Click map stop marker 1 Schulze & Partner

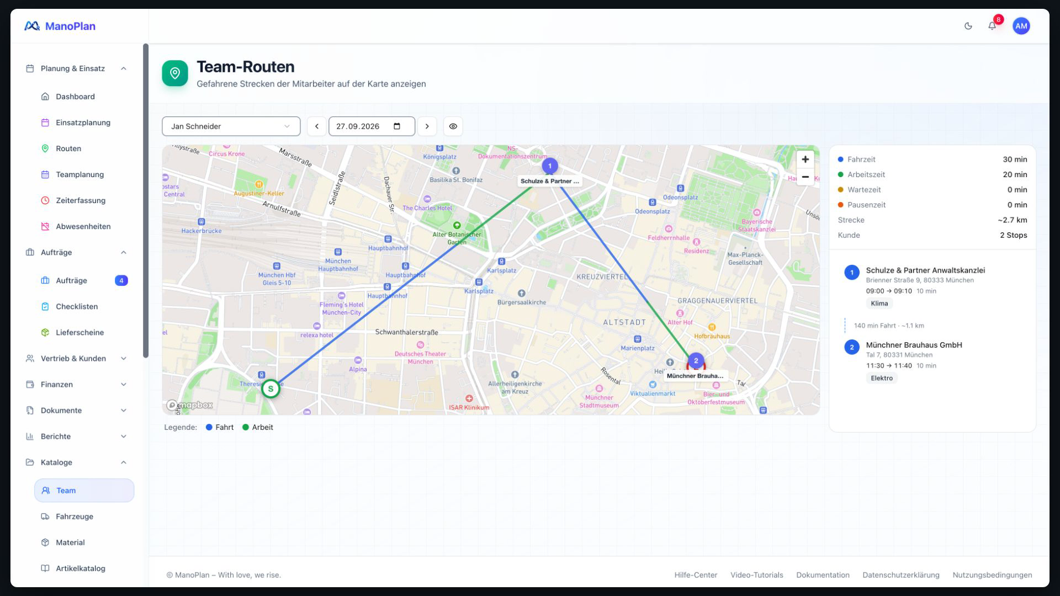point(549,166)
